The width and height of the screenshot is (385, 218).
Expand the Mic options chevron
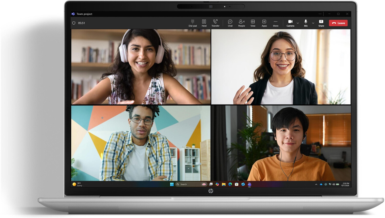point(313,23)
